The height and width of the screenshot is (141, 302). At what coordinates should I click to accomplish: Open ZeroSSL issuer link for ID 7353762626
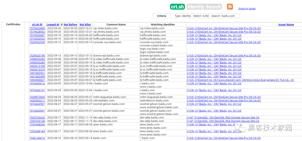tap(223, 118)
